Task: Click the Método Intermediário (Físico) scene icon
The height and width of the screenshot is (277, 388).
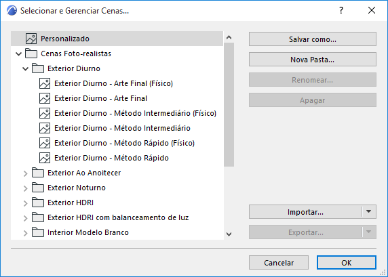Action: point(45,113)
